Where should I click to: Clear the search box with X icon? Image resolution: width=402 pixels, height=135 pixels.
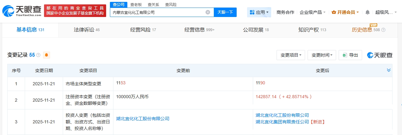pos(208,12)
